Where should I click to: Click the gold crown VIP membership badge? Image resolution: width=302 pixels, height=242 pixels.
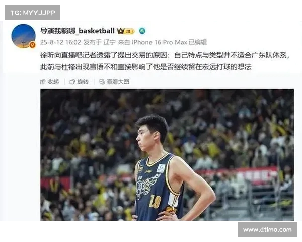pos(125,31)
